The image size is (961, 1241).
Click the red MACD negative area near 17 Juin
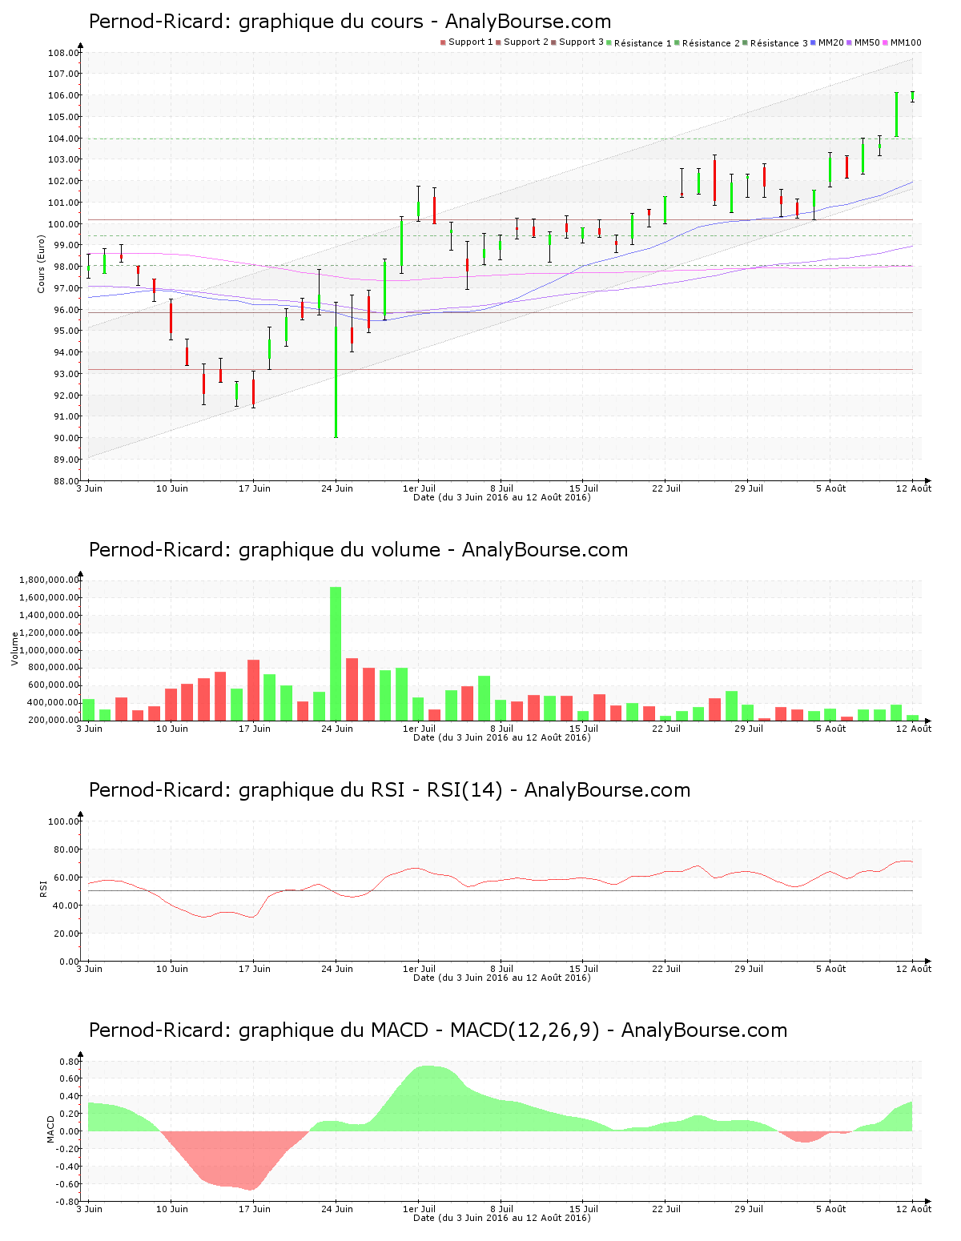pyautogui.click(x=240, y=1157)
